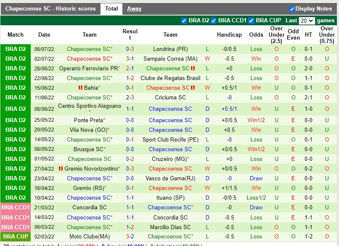Screen dimensions: 339x246
Task: Open the Londrina (PR) team link
Action: click(x=170, y=49)
